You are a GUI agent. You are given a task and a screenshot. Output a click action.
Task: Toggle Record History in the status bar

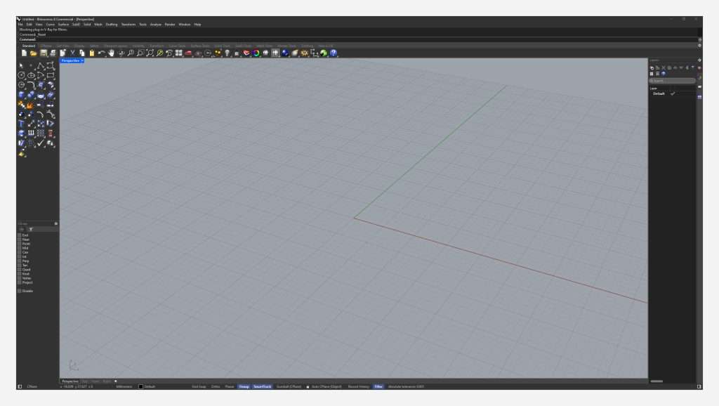pyautogui.click(x=359, y=387)
